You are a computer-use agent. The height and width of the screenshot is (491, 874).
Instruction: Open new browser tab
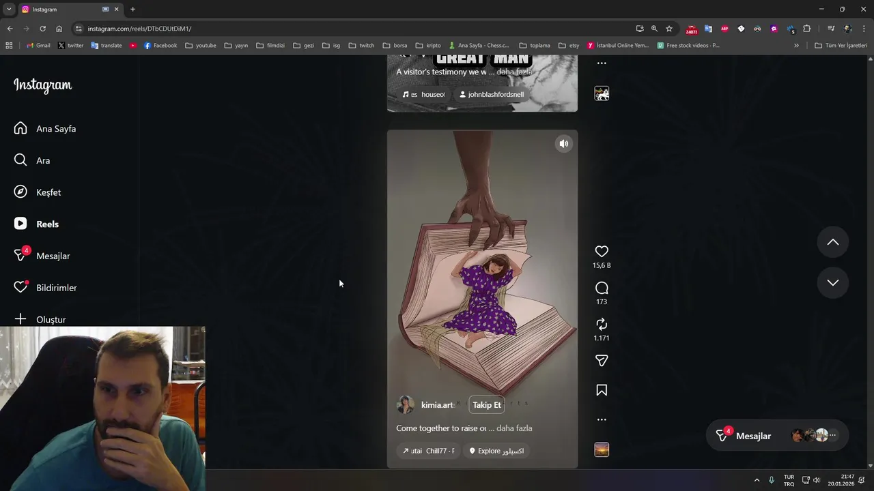tap(132, 9)
